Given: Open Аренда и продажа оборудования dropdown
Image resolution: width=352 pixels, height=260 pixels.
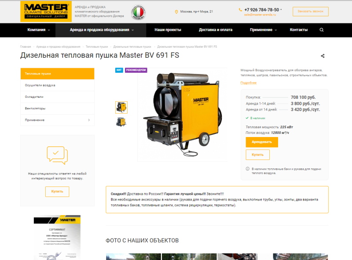Looking at the screenshot, I should point(102,30).
